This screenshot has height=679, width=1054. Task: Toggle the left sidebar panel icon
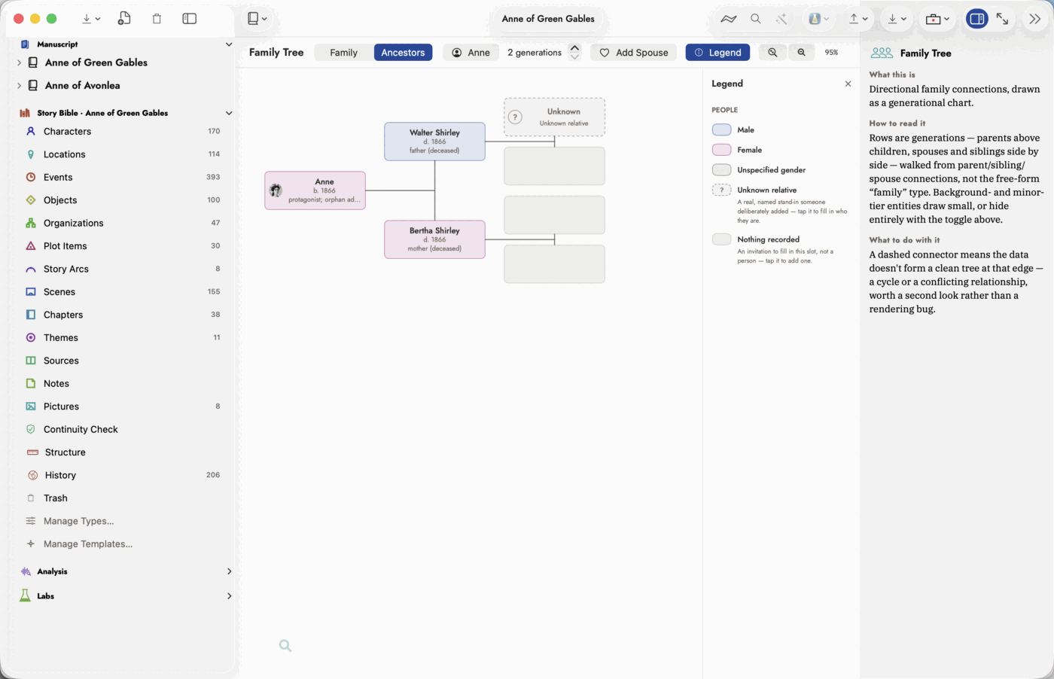point(190,19)
